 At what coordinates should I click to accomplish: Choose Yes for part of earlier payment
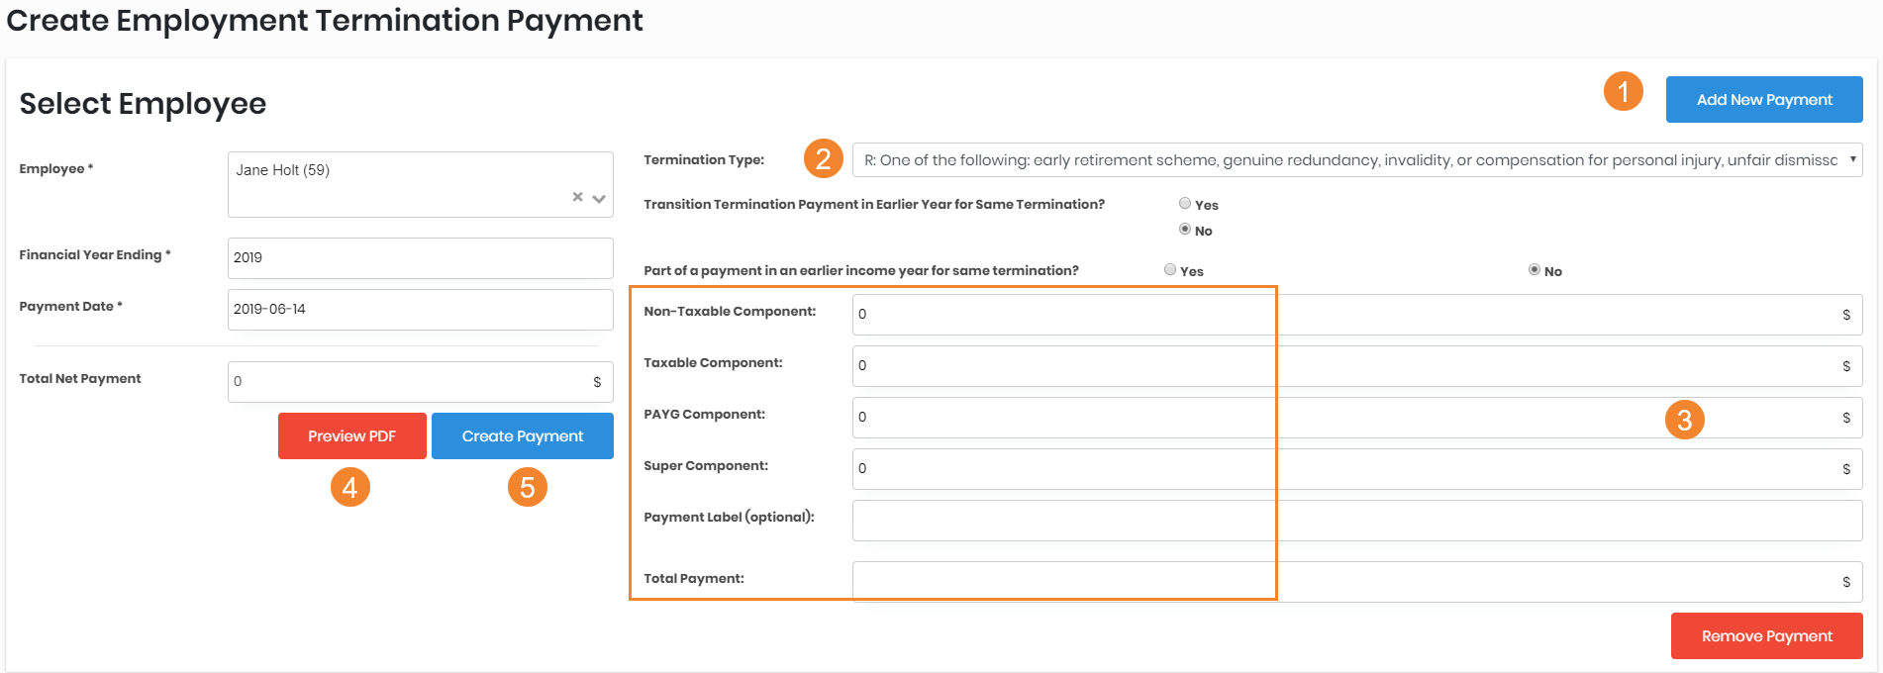1170,270
